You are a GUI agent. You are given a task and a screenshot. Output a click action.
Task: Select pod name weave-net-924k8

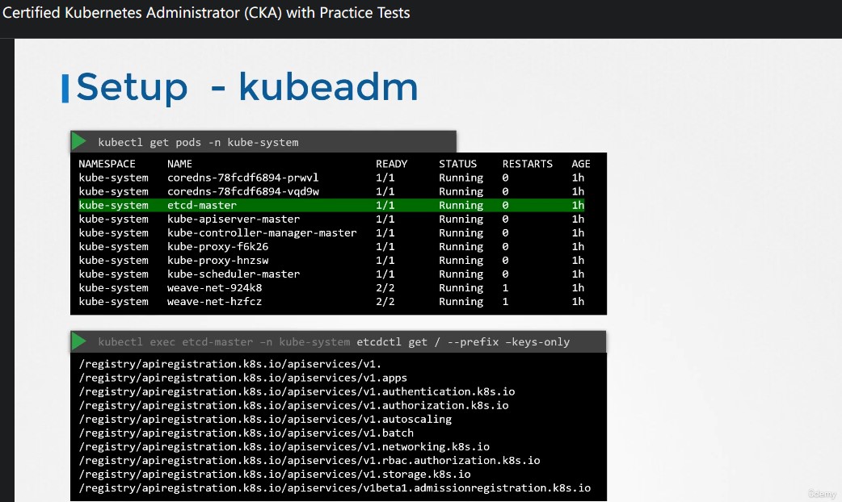click(214, 287)
